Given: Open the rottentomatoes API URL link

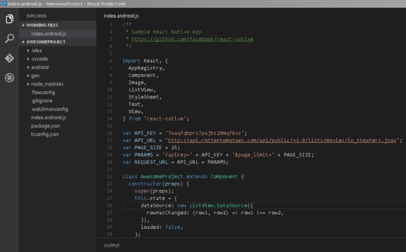Looking at the screenshot, I should coord(282,140).
